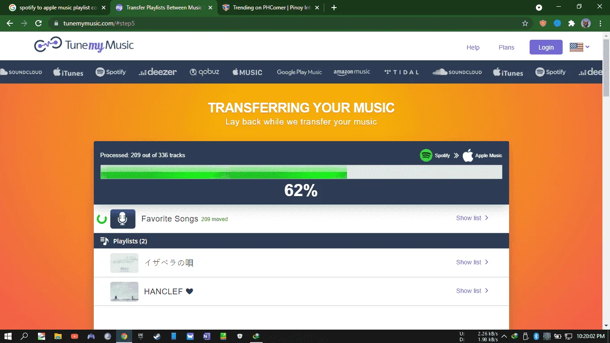Click the 'Processed: 209 out of 336 tracks' text

coord(142,155)
